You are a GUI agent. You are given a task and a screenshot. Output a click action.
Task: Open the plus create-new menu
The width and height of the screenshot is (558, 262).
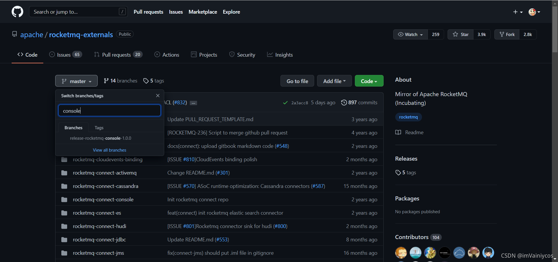click(518, 12)
